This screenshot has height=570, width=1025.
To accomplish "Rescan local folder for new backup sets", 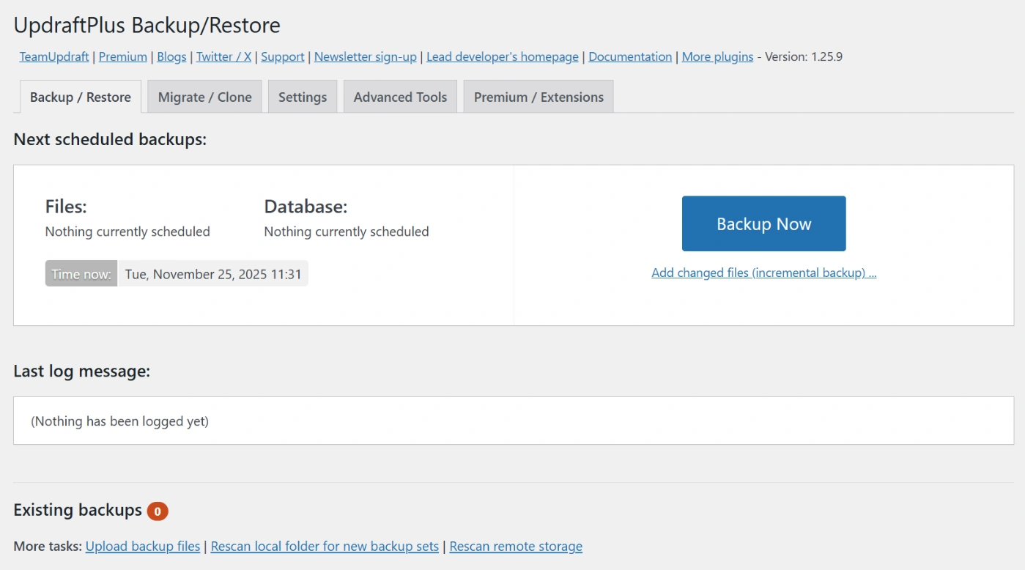I will (325, 546).
